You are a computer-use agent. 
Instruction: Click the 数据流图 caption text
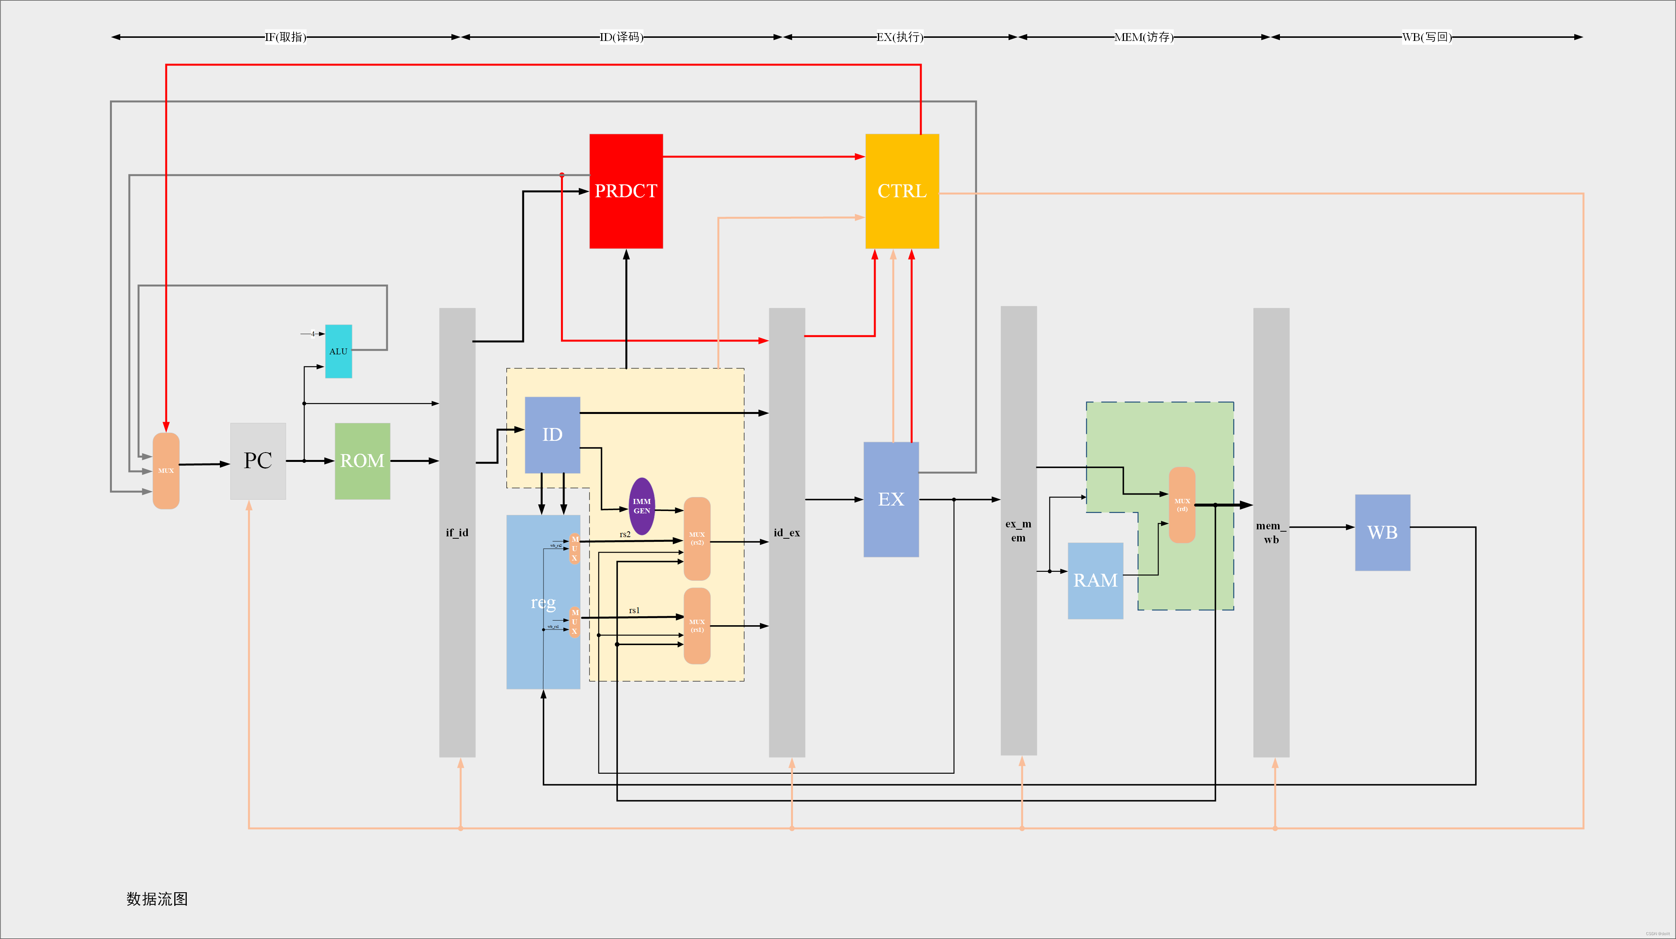pyautogui.click(x=157, y=898)
